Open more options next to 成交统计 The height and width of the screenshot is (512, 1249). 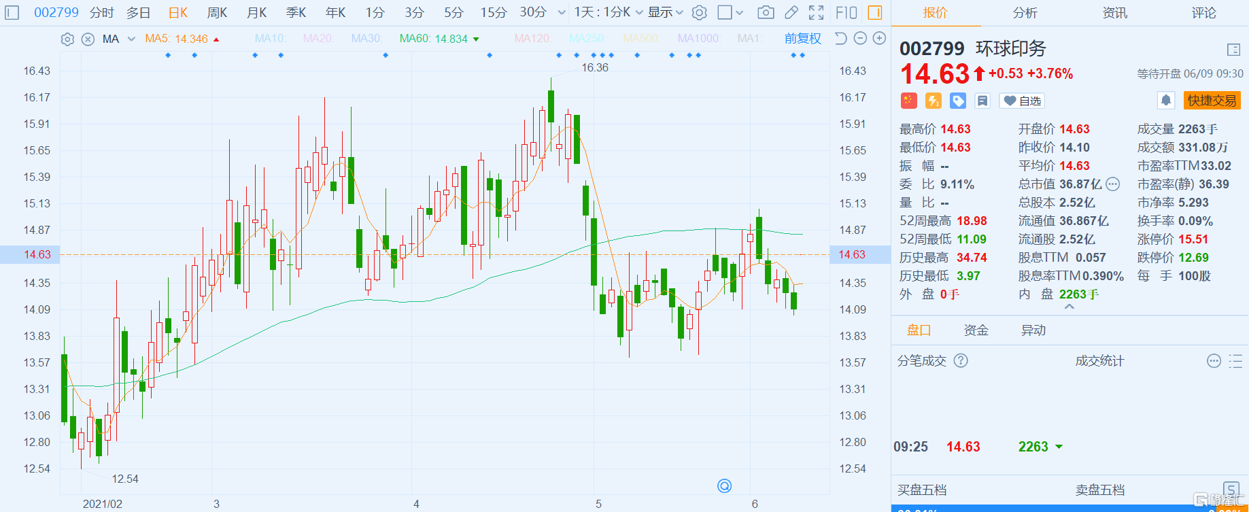(x=1214, y=361)
